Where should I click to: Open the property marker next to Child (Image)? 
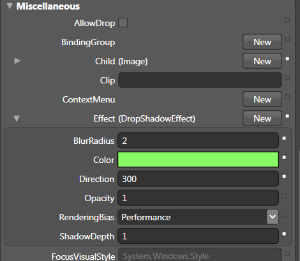click(287, 59)
